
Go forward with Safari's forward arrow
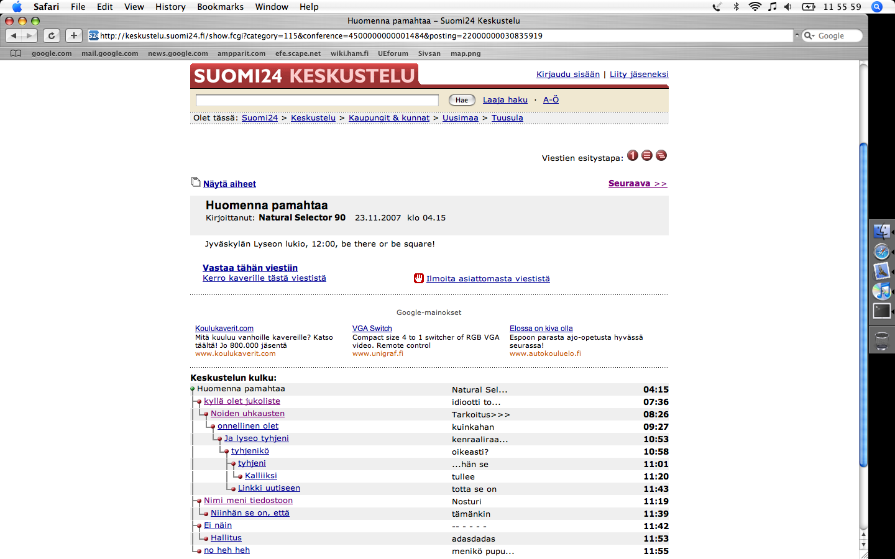point(29,36)
